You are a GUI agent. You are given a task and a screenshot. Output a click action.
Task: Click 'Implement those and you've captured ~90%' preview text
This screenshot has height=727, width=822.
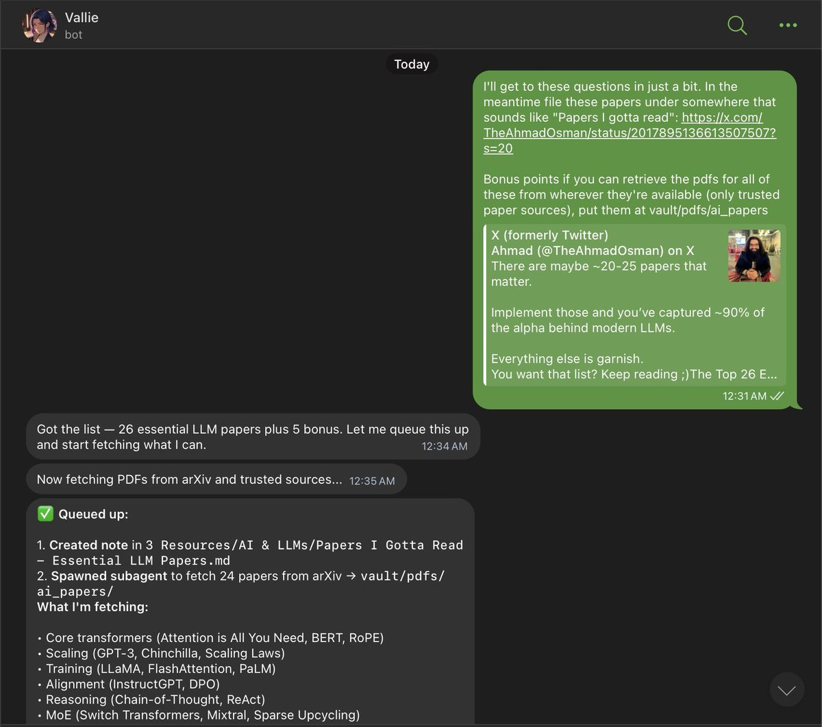point(628,320)
